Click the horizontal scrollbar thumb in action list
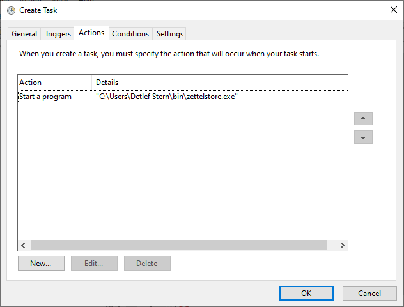 [x=179, y=246]
